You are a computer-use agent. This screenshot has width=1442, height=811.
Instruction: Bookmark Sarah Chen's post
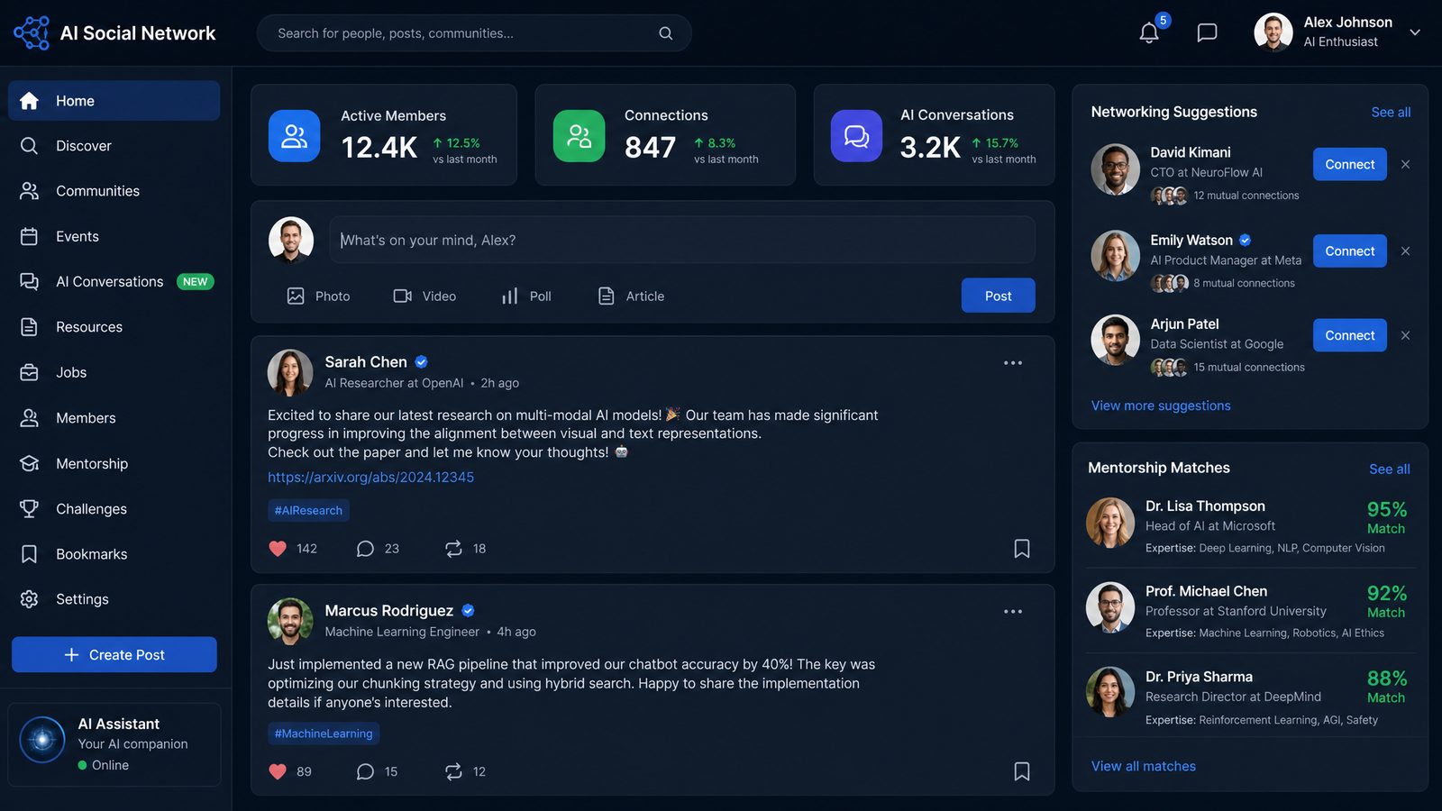click(1022, 548)
